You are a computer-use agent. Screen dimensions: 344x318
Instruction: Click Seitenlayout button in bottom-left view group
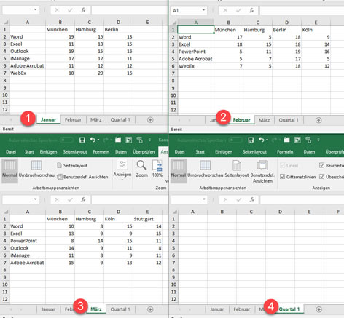point(72,166)
